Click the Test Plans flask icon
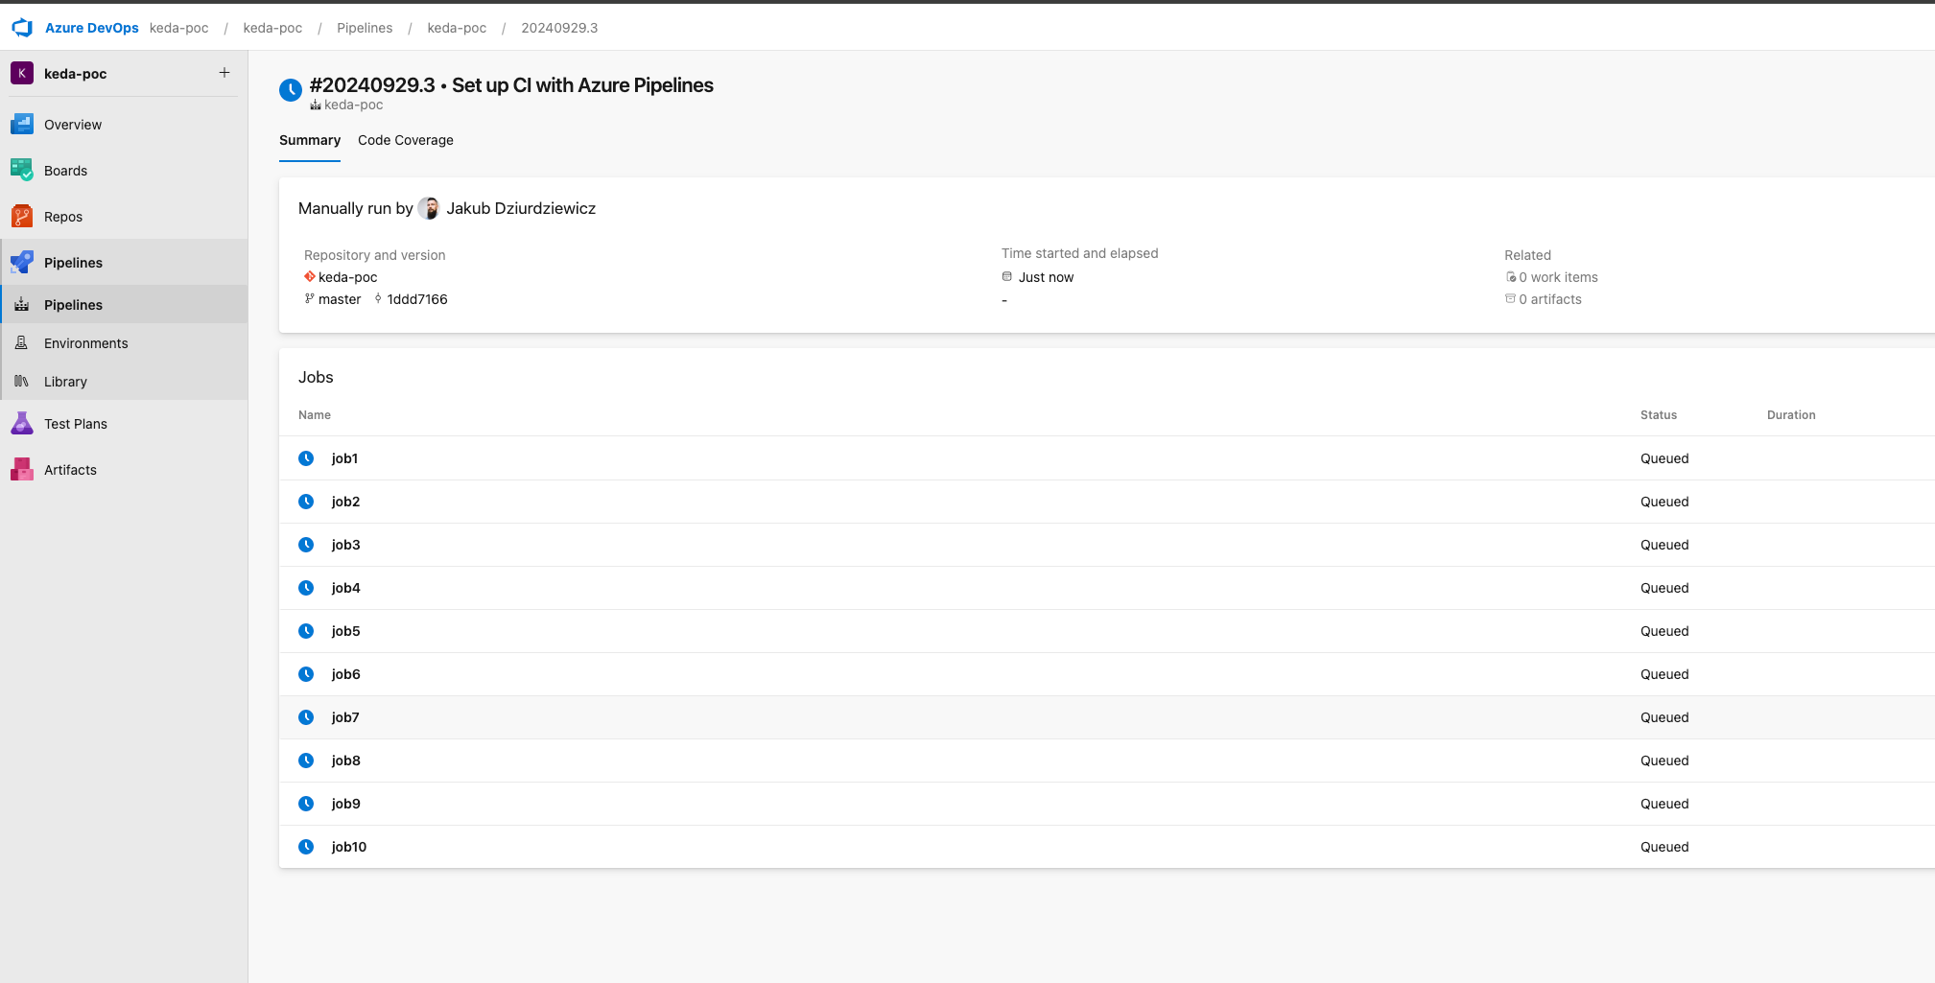 point(22,424)
